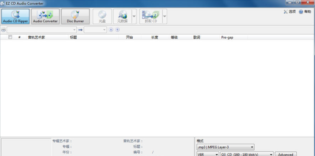This screenshot has width=315, height=156.
Task: Click the 元数据 metadata toolbar button
Action: (x=123, y=16)
